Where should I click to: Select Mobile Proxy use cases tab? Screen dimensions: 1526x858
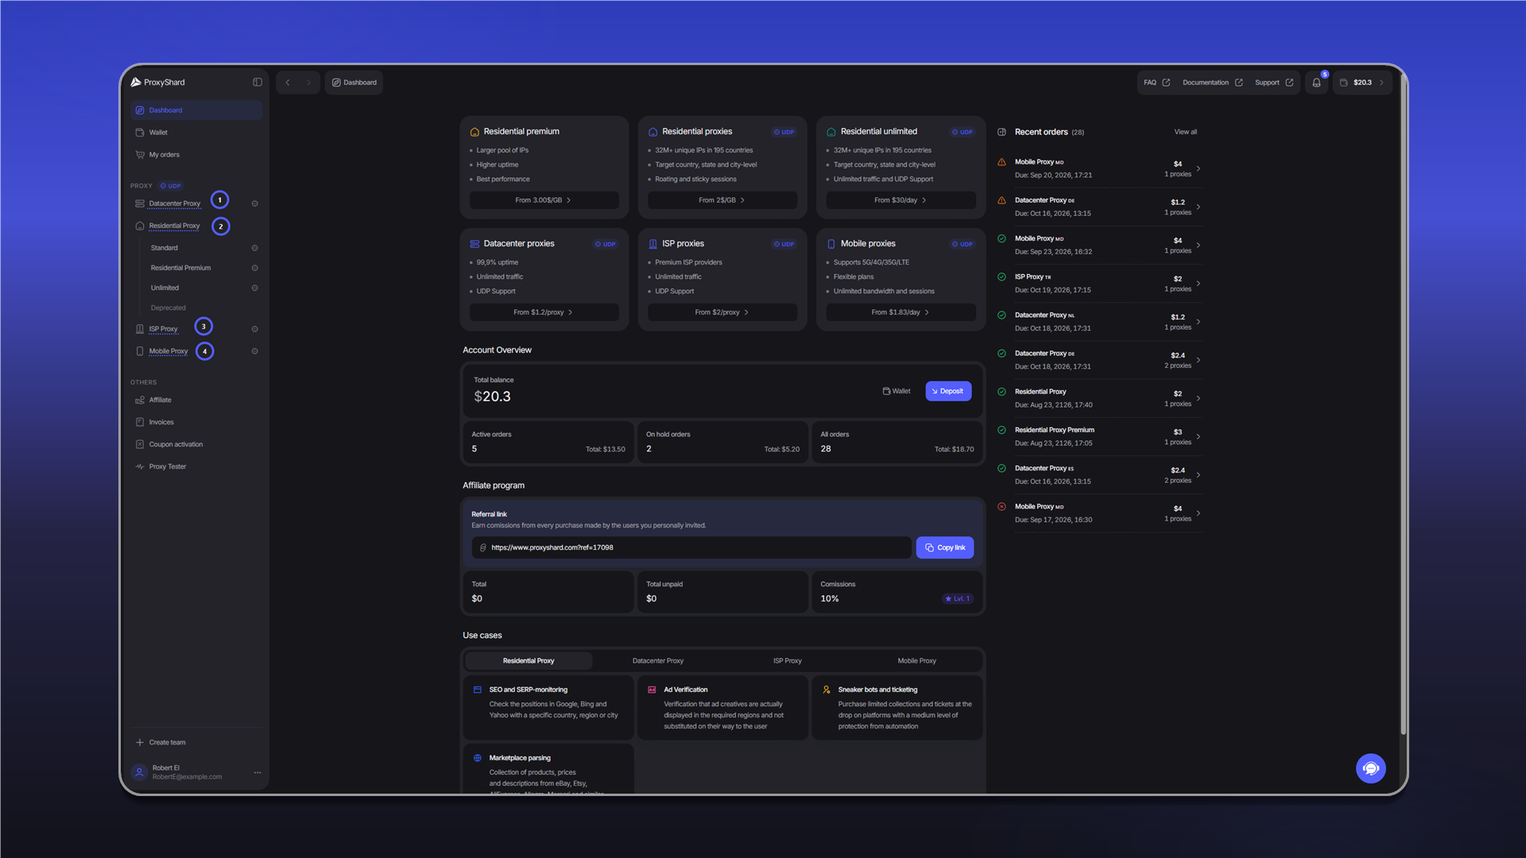[x=916, y=661]
